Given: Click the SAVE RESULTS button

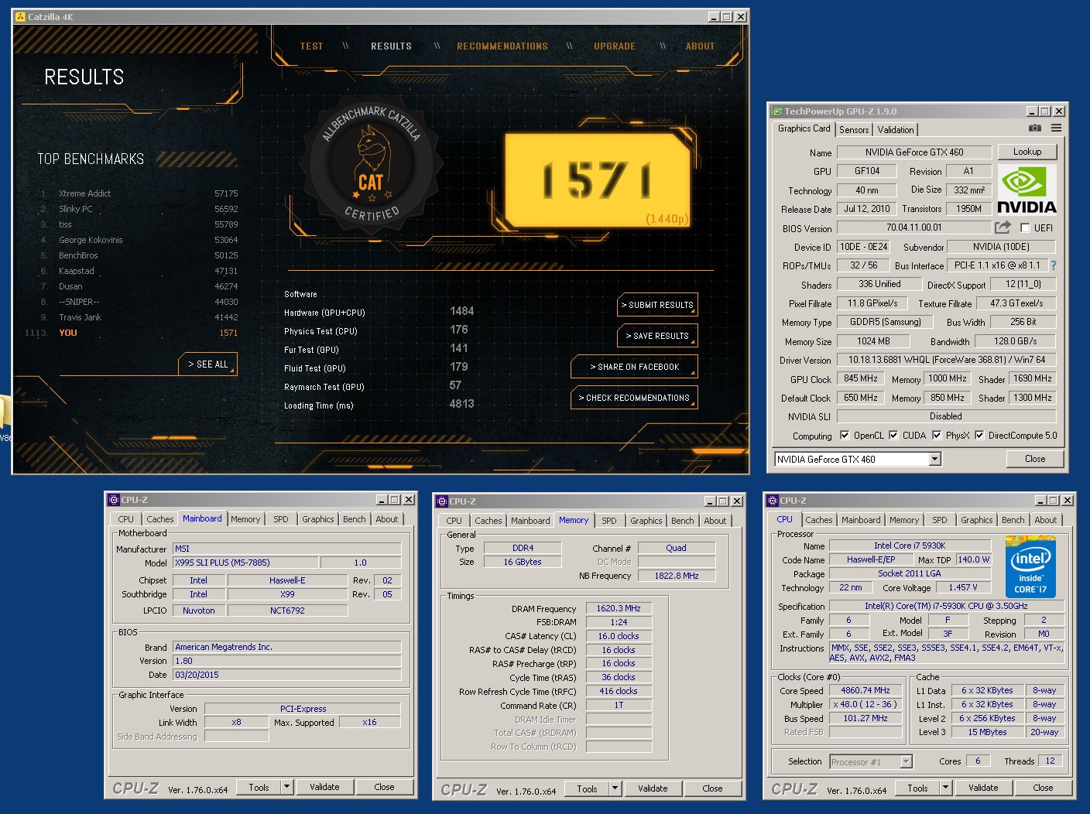Looking at the screenshot, I should click(657, 336).
